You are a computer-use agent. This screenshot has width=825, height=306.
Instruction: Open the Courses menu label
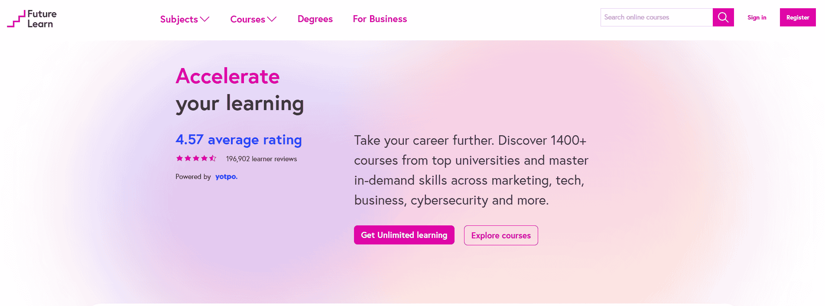coord(247,19)
